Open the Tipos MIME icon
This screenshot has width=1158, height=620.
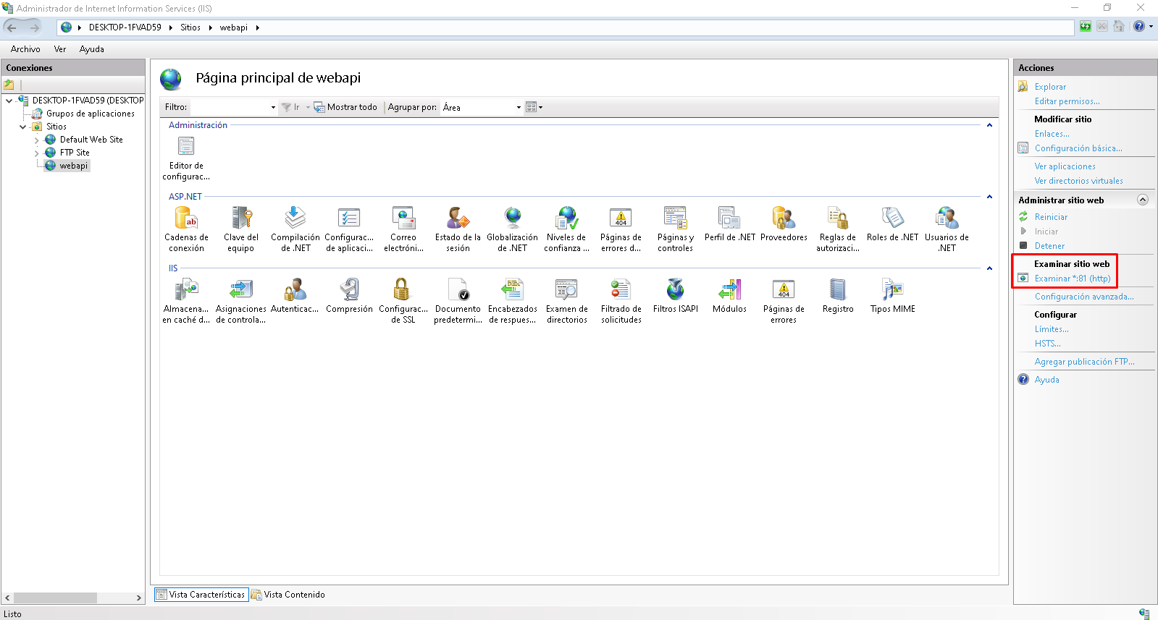click(892, 290)
